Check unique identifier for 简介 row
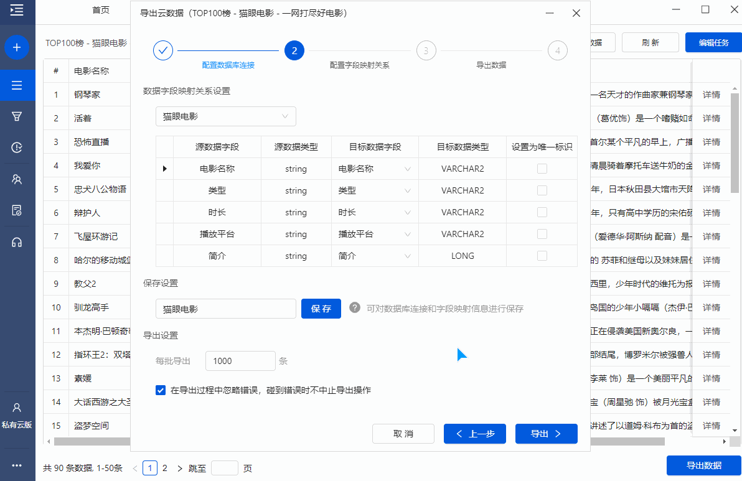The image size is (742, 481). (542, 256)
